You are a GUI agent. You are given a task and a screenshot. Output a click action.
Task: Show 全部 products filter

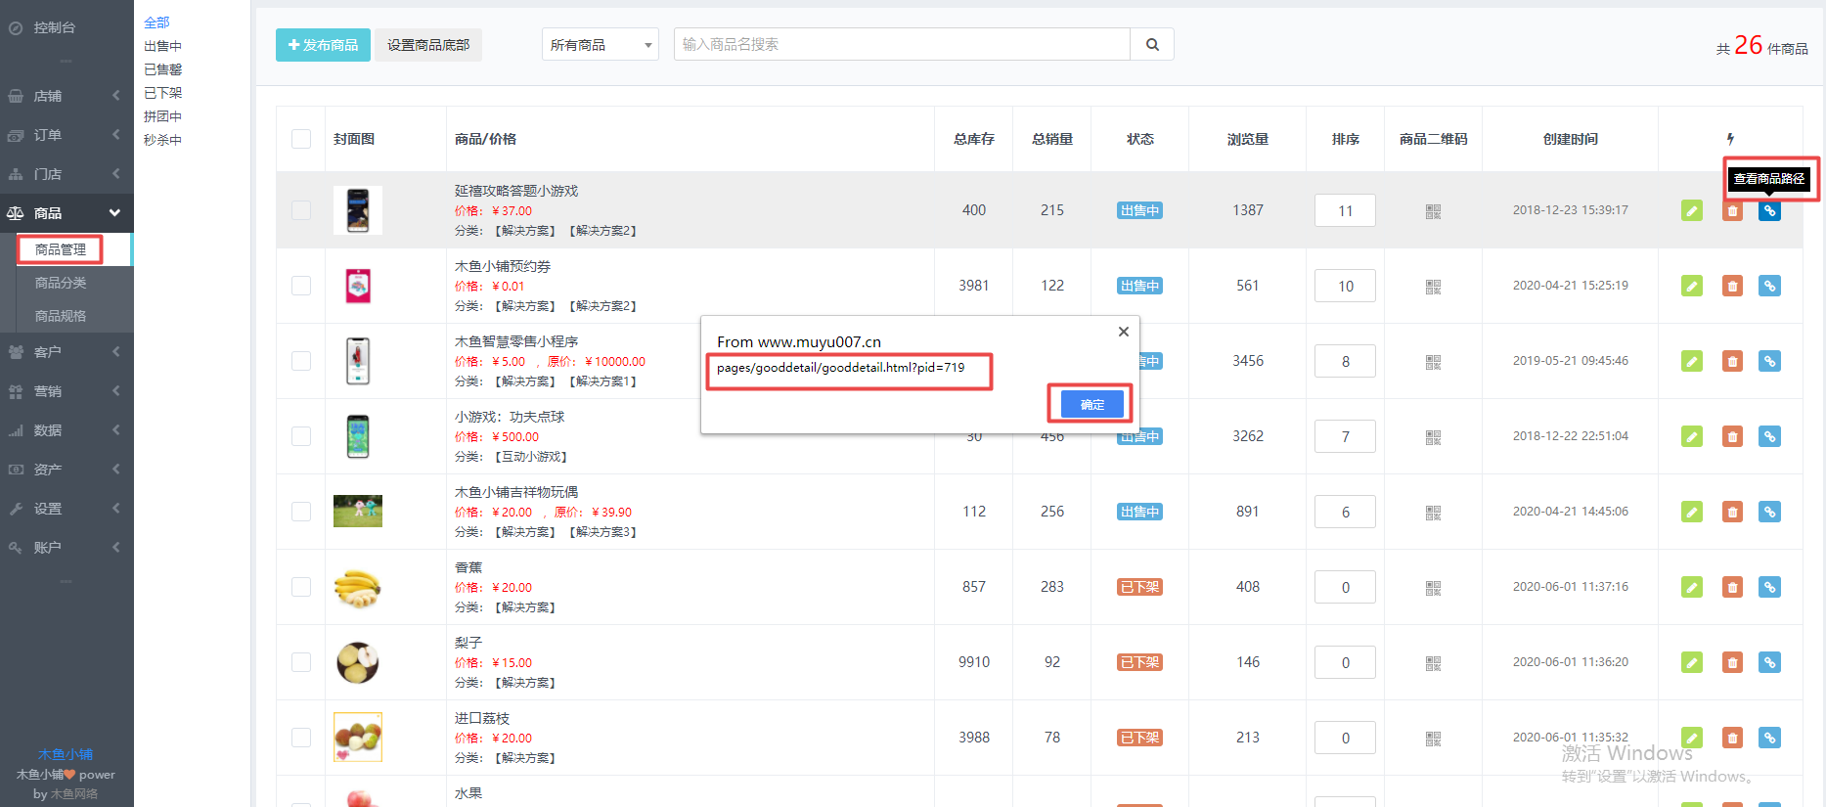pyautogui.click(x=156, y=22)
